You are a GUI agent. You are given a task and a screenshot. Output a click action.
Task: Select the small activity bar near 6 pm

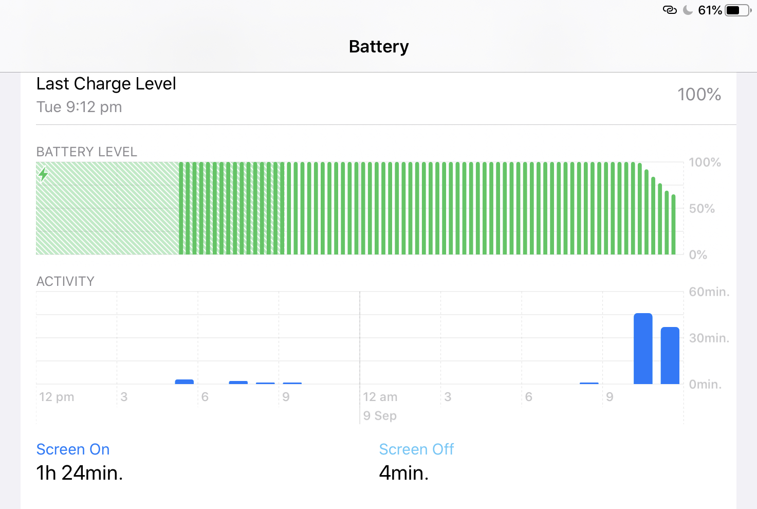[x=184, y=381]
